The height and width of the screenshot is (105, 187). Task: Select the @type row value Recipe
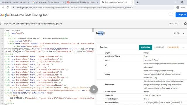coord(146,53)
